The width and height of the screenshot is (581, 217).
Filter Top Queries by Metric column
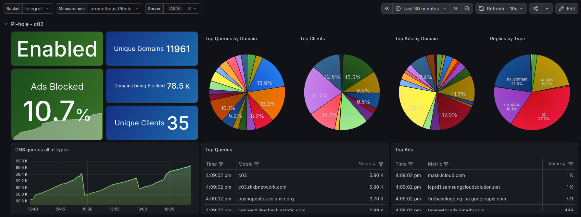(x=257, y=164)
